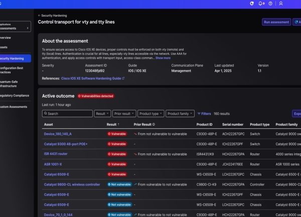Click the asset Search input field
Viewport: 301px width, 217px height.
click(67, 114)
